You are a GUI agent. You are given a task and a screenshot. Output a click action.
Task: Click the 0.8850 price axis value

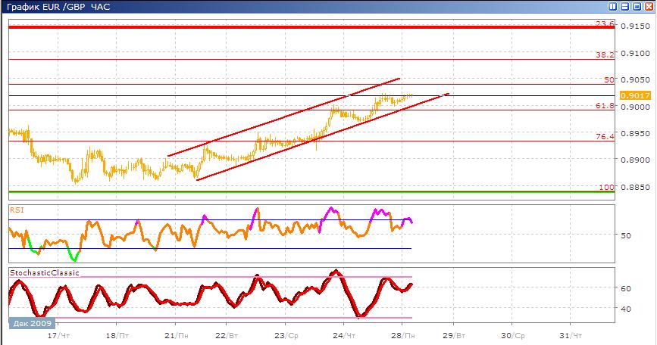634,187
